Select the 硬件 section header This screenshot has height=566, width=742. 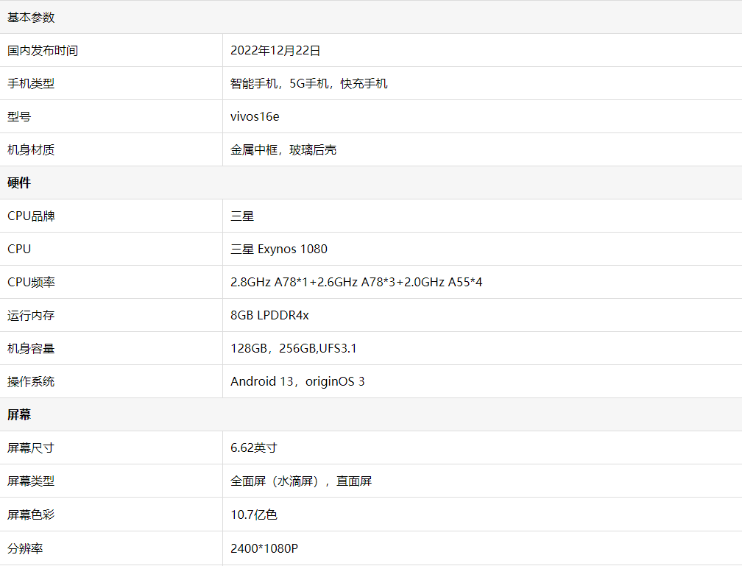[18, 183]
